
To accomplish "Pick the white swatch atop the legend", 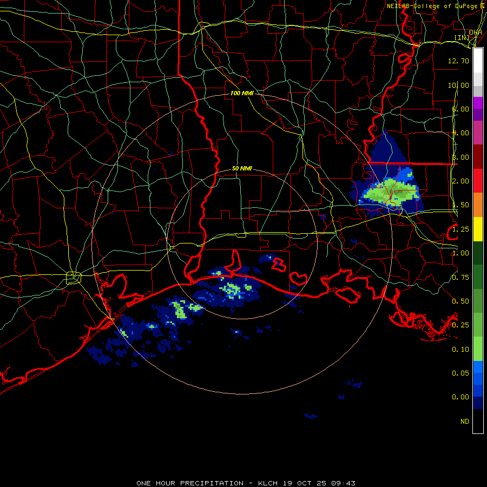I will 478,60.
